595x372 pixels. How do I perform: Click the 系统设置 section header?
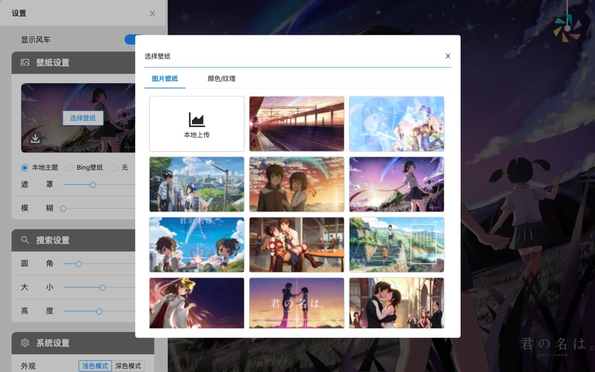click(83, 343)
